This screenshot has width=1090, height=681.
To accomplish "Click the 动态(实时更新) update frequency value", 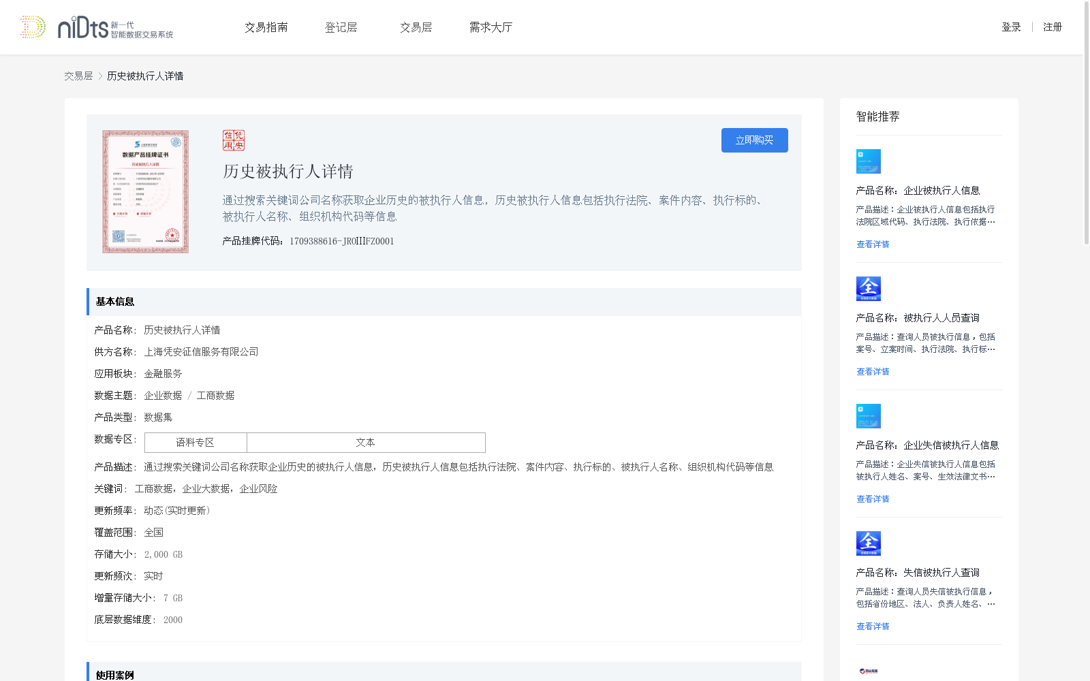I will tap(177, 511).
